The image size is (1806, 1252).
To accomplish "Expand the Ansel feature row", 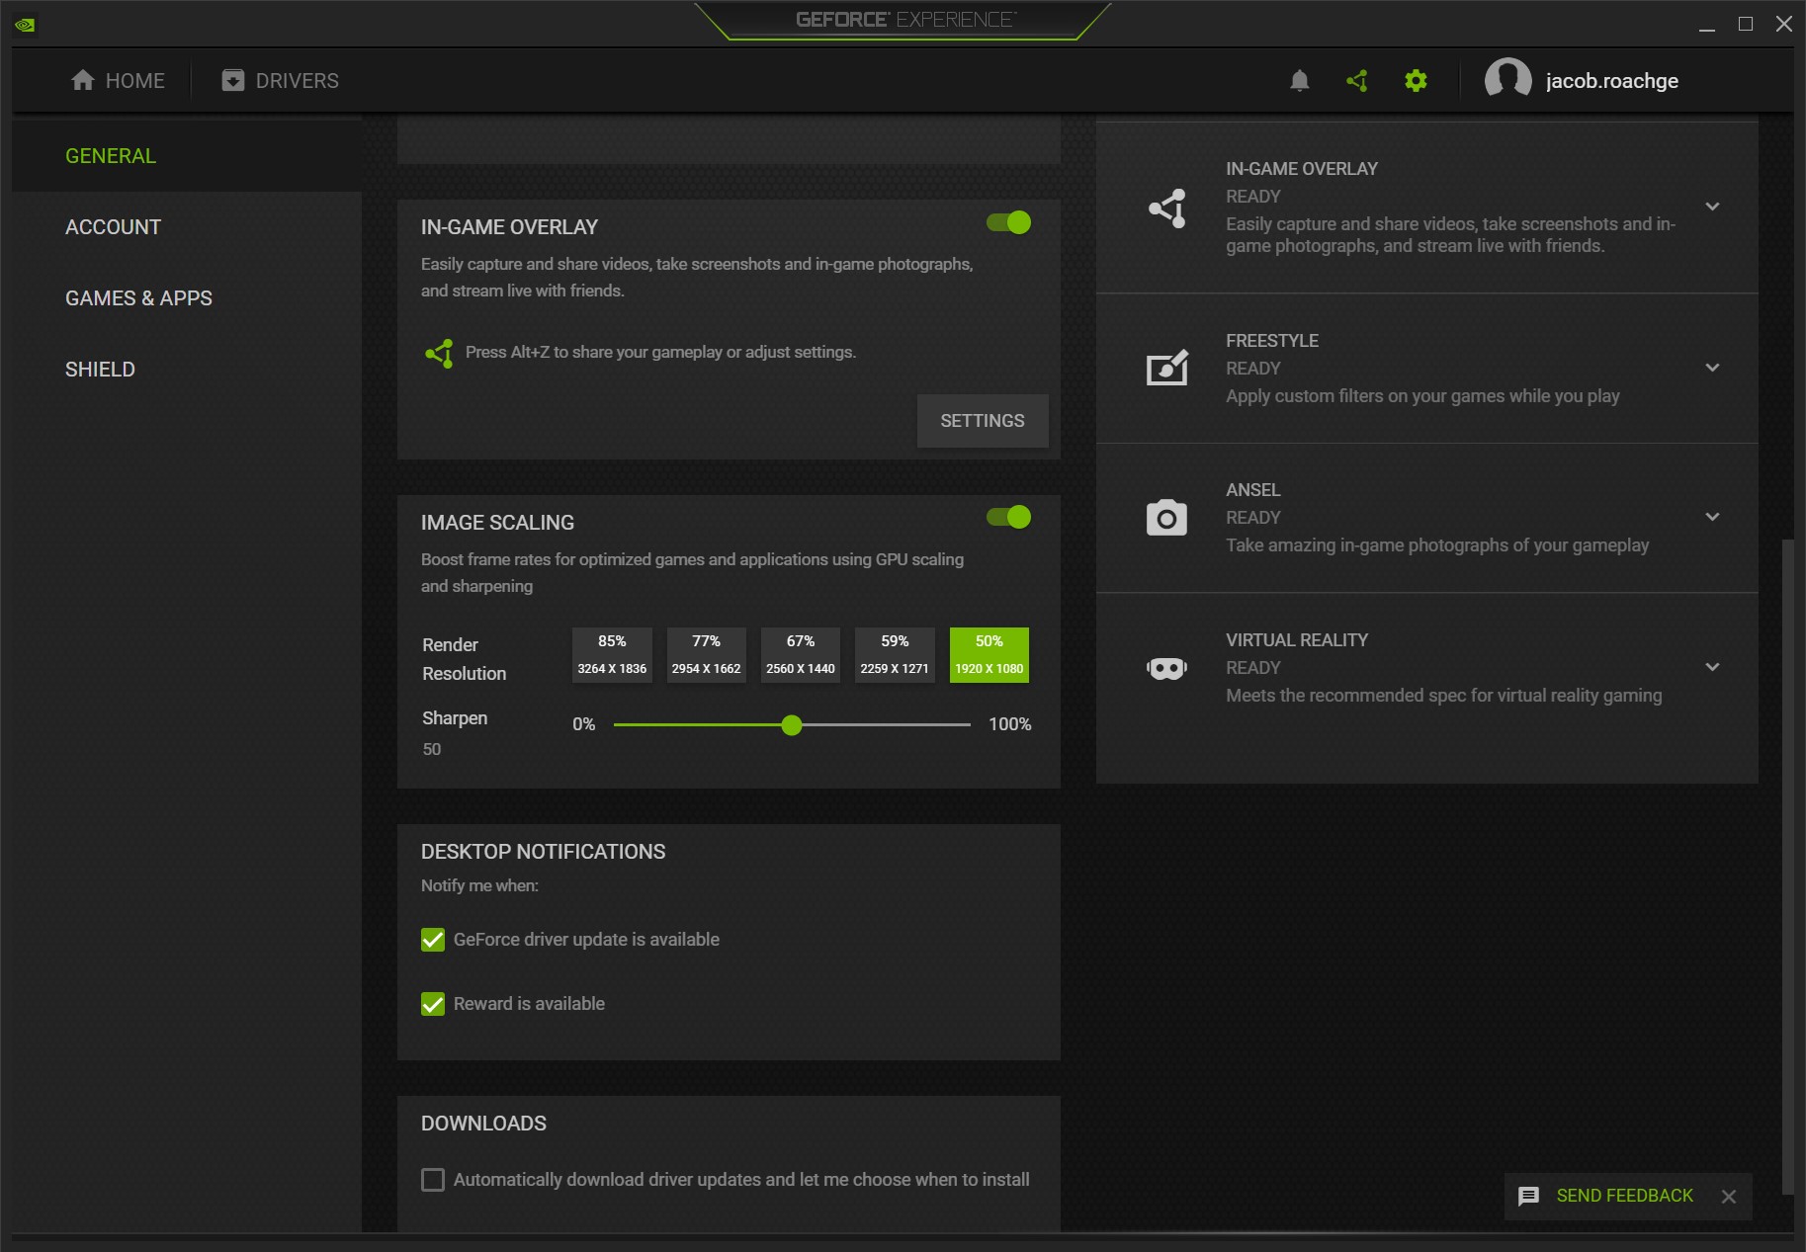I will [x=1712, y=517].
